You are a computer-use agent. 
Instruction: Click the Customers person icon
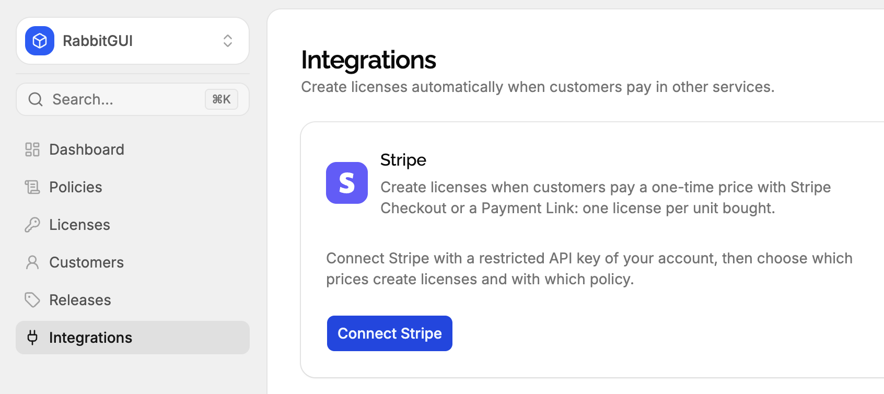(32, 262)
